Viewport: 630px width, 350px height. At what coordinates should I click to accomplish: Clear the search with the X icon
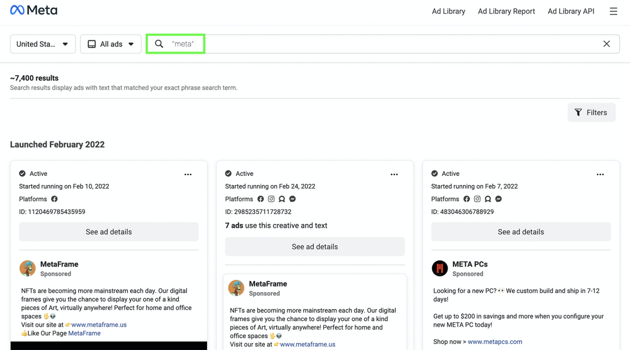click(x=607, y=43)
